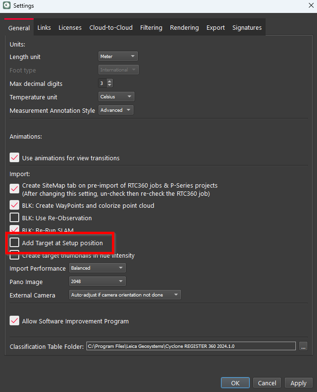Toggle BLK: Use Re-Observation checkbox
The image size is (317, 392).
(x=15, y=218)
